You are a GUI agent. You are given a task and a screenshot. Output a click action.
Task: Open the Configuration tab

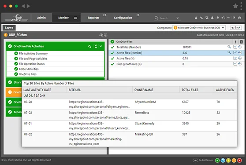[x=123, y=18]
